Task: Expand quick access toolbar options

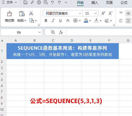Action: click(66, 3)
